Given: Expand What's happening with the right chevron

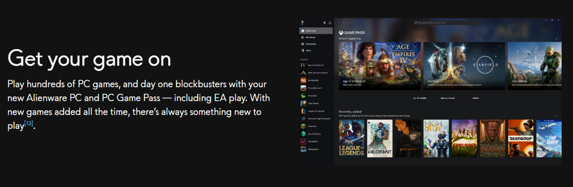Looking at the screenshot, I should click(x=556, y=39).
